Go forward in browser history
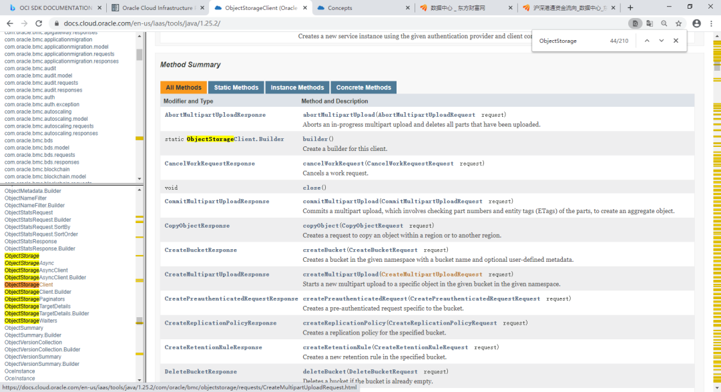Image resolution: width=721 pixels, height=392 pixels. (x=25, y=23)
